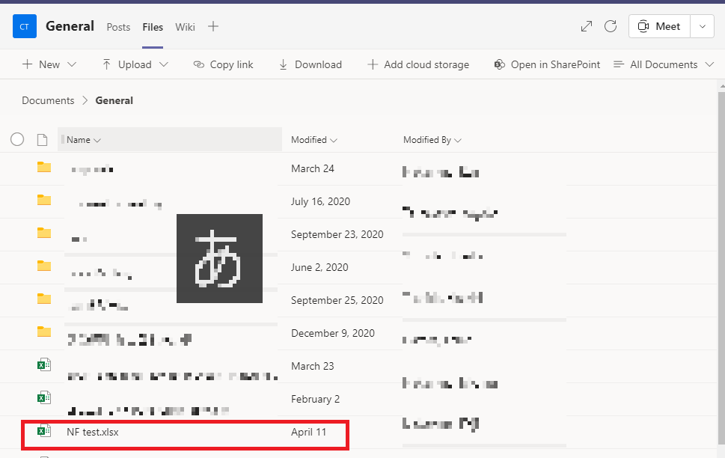Click the General channel title
The width and height of the screenshot is (725, 458).
click(x=70, y=26)
